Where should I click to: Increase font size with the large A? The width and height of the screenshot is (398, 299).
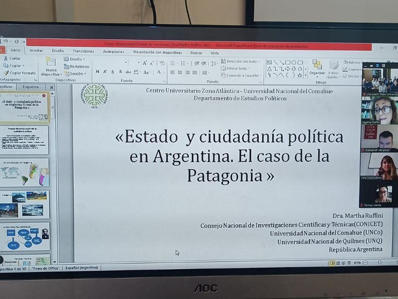click(145, 63)
